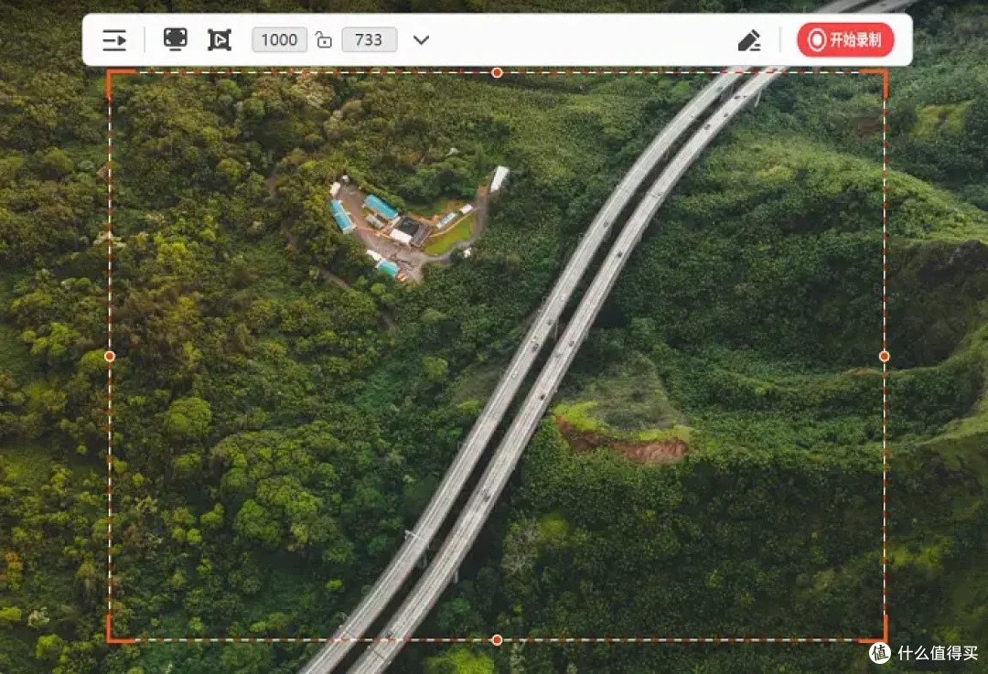
Task: Click the top center resize handle
Action: click(497, 73)
